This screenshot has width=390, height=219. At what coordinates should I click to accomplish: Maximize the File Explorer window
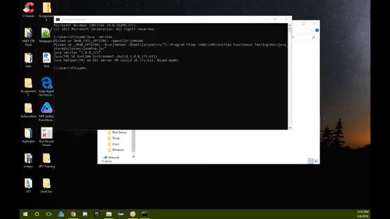coord(303,24)
